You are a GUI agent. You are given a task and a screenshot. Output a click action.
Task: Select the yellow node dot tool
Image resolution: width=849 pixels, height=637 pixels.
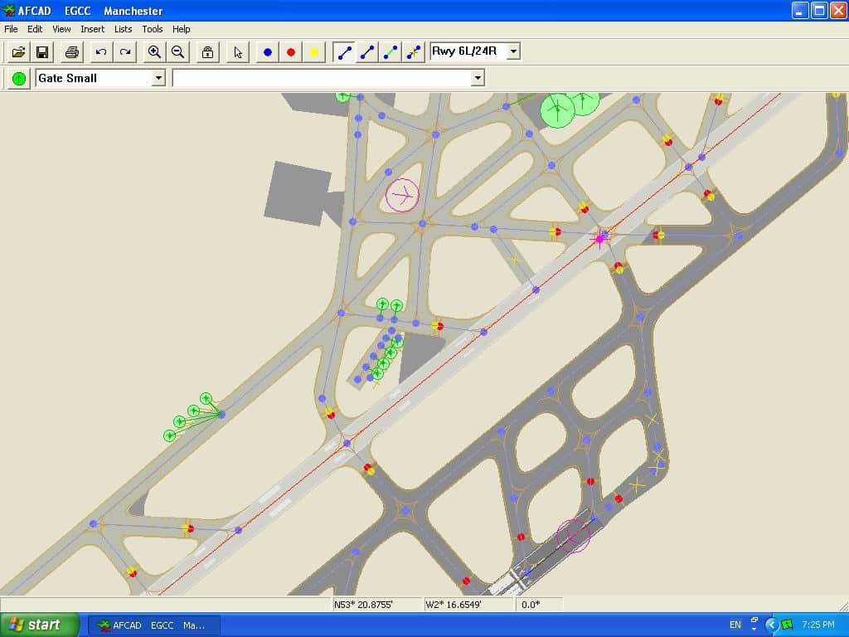314,52
